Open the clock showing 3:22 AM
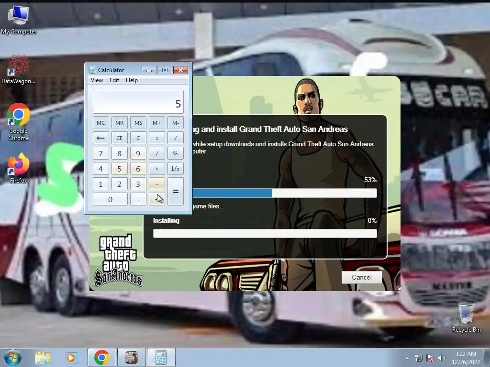Screen dimensions: 490x367 pyautogui.click(x=465, y=358)
